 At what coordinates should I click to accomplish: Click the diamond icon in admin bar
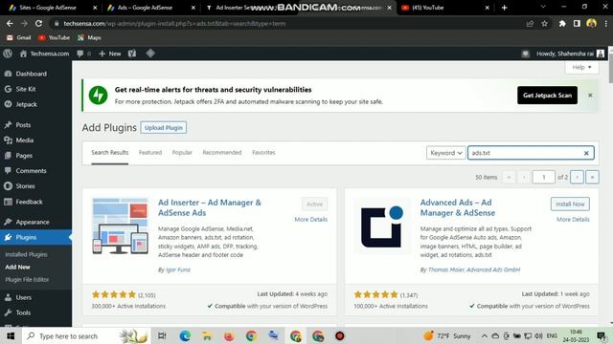(x=150, y=54)
